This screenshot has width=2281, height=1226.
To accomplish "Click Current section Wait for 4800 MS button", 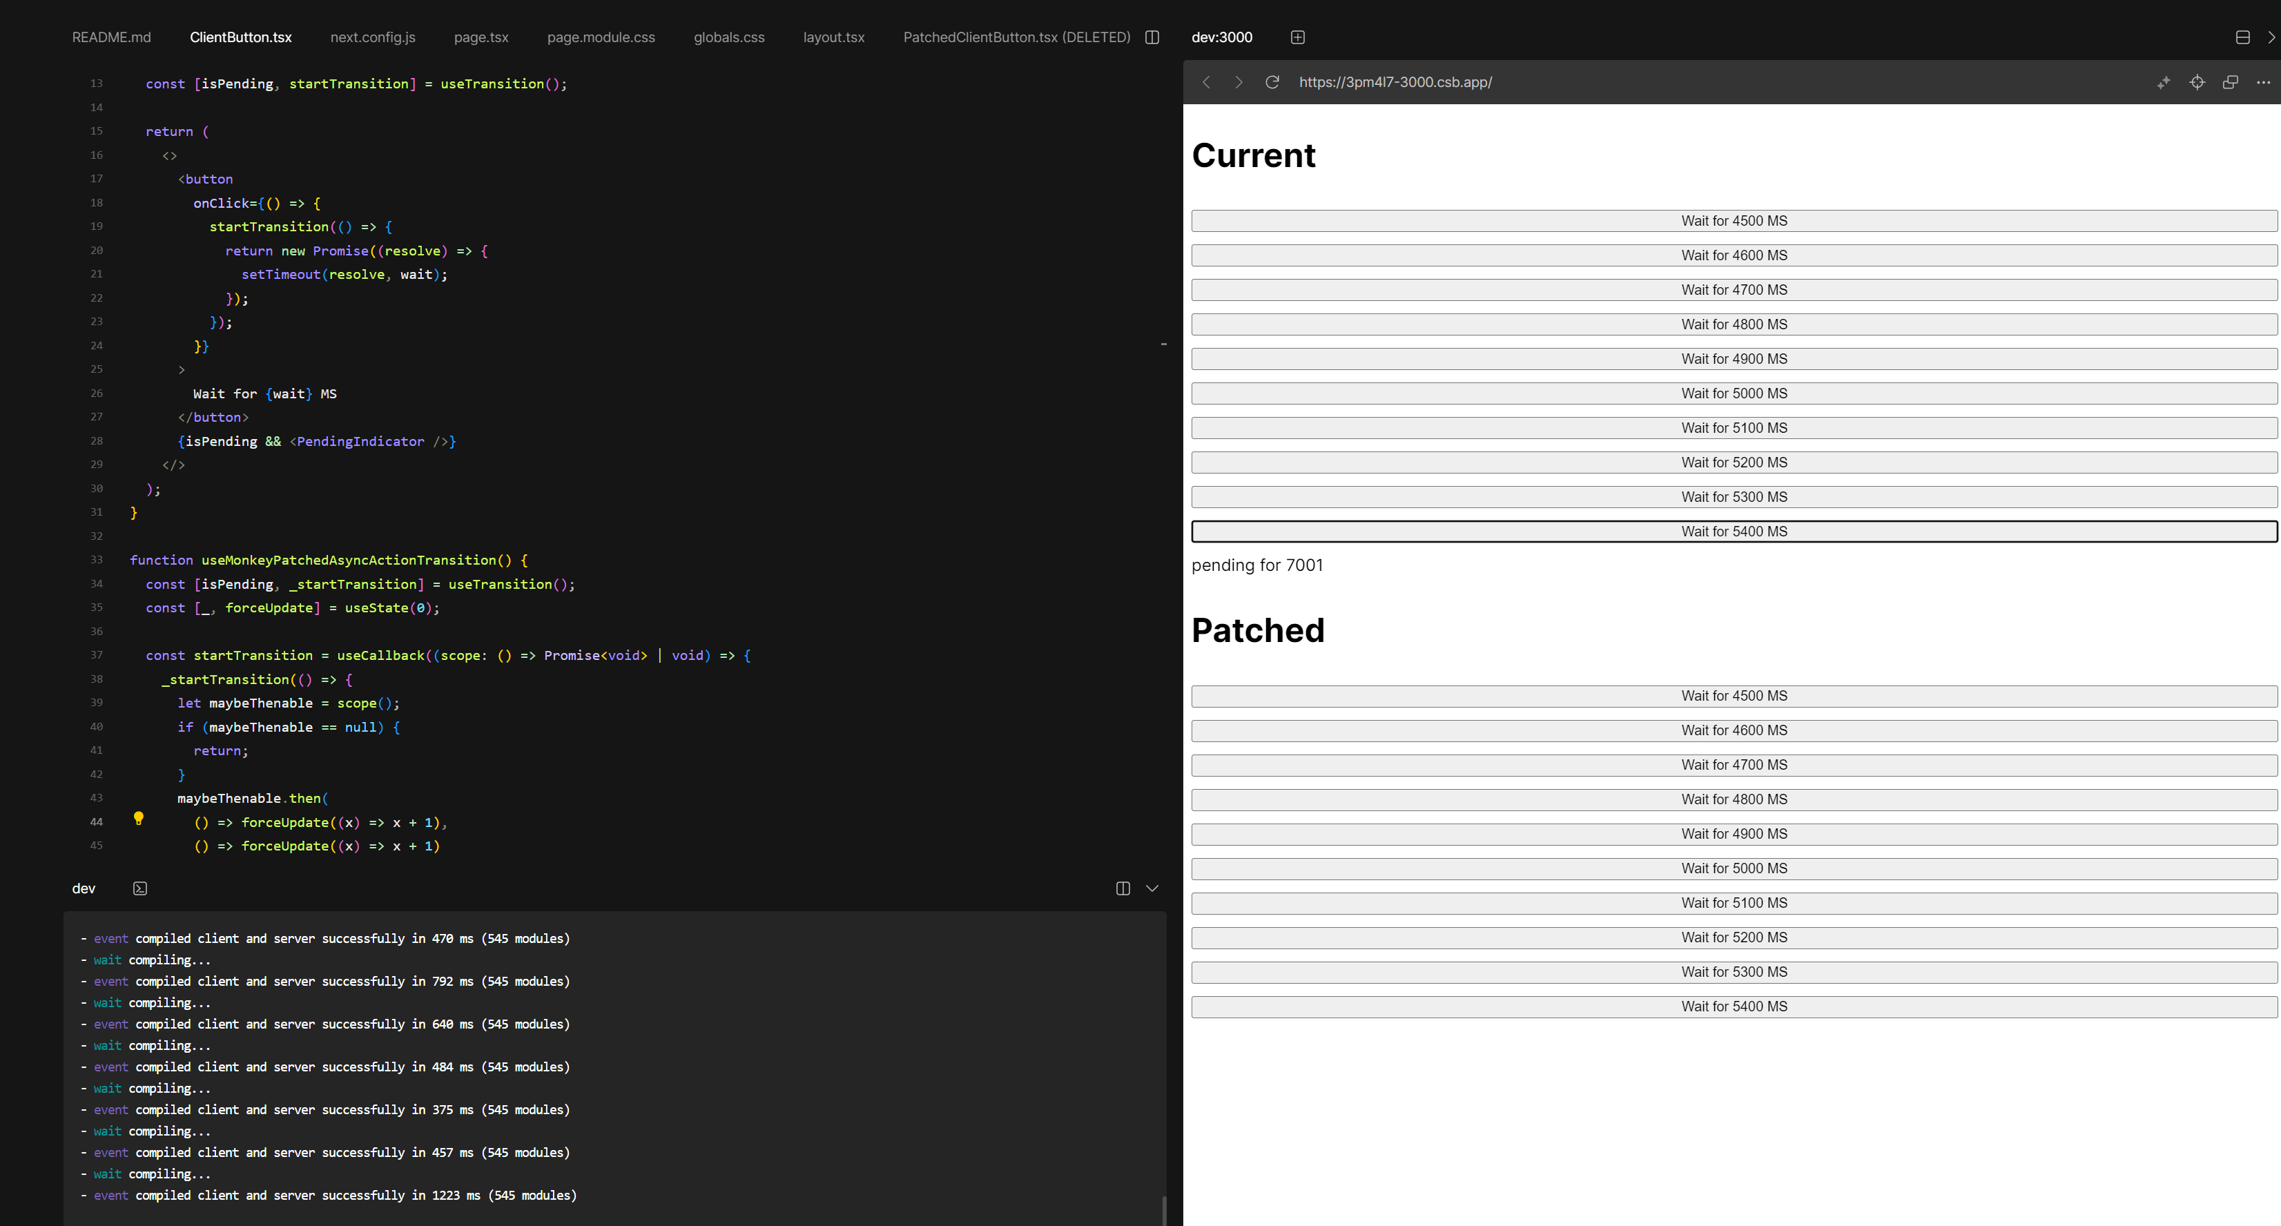I will (x=1734, y=324).
